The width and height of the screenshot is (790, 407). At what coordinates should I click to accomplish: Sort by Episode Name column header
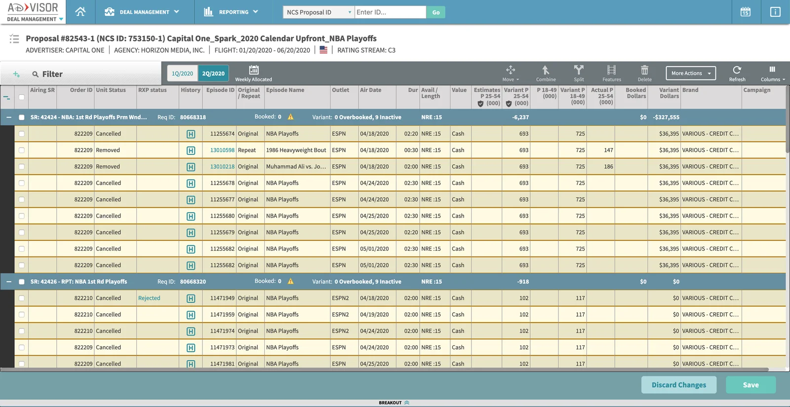[285, 90]
